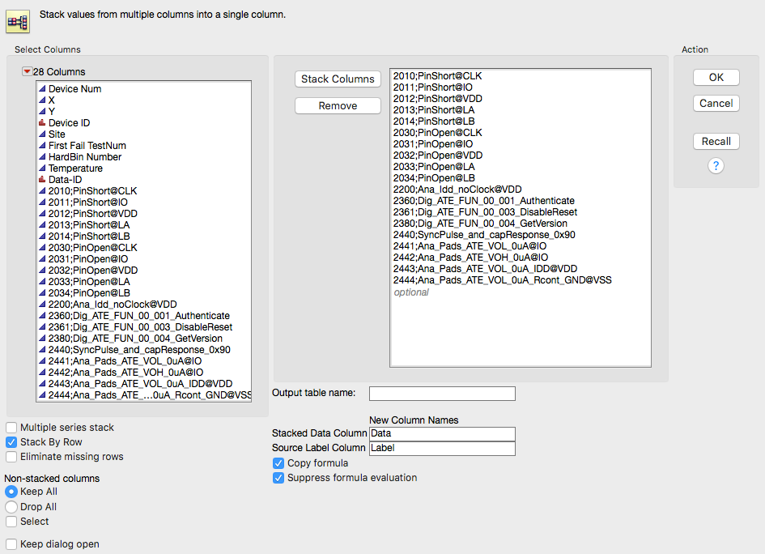Click the Stack platform icon at top left

tap(18, 22)
